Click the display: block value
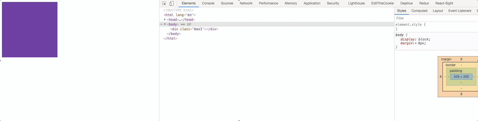 pos(424,39)
